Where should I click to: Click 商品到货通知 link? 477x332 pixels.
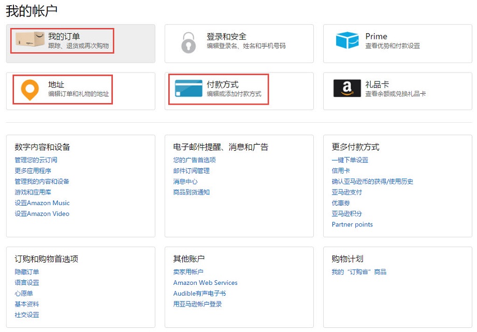tap(191, 192)
